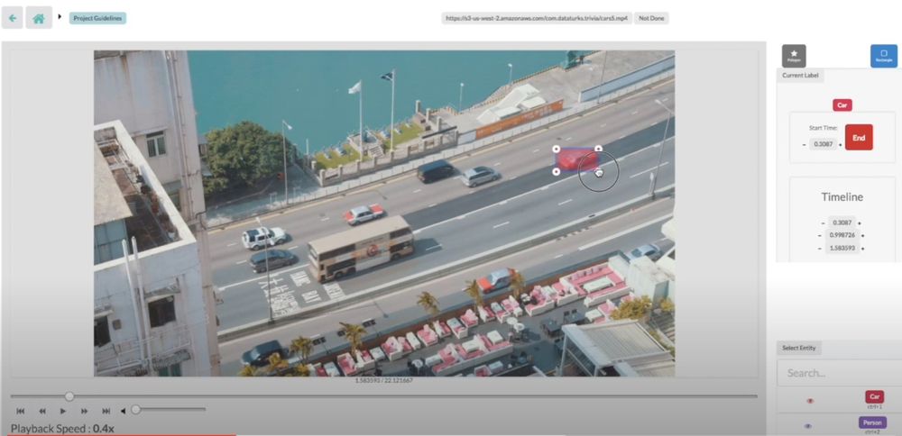902x436 pixels.
Task: Expand the arrow beside Project Guidelines
Action: click(x=60, y=17)
